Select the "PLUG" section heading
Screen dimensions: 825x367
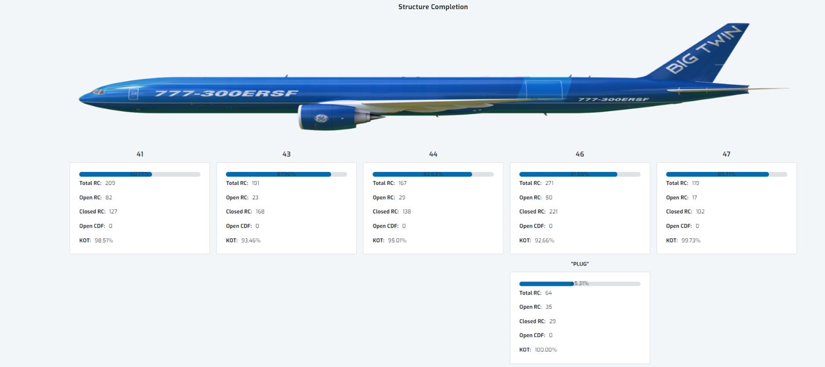pyautogui.click(x=580, y=264)
